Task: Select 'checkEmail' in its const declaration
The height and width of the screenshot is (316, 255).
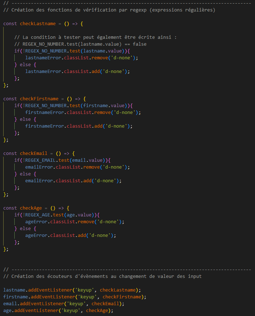Action: [34, 154]
